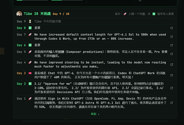Open external link for Day 7 row
The width and height of the screenshot is (184, 125).
(171, 36)
